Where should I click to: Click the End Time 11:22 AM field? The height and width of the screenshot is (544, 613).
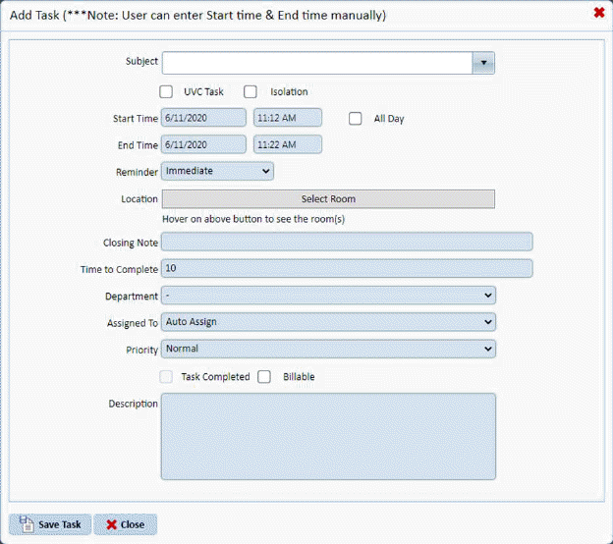(x=288, y=144)
